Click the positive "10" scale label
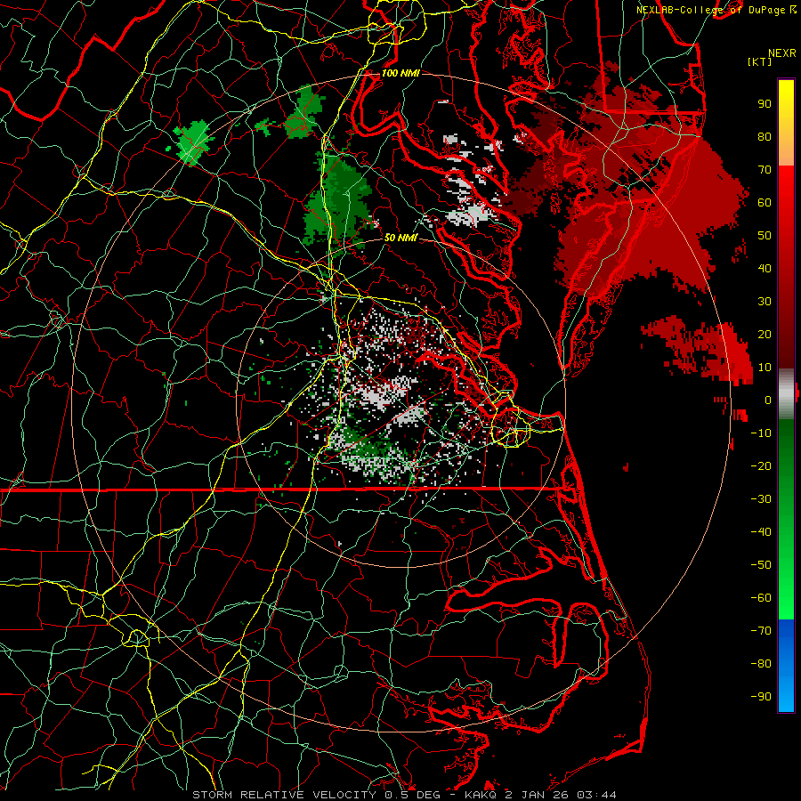 click(x=765, y=368)
